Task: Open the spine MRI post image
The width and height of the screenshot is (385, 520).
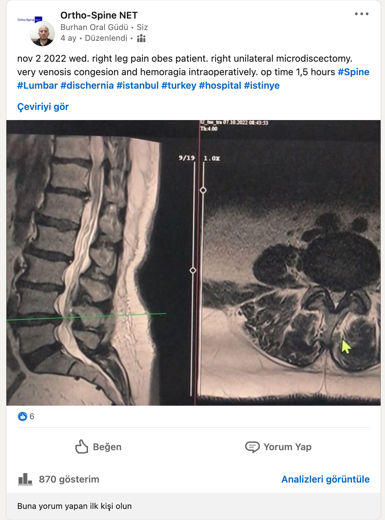Action: [x=194, y=263]
